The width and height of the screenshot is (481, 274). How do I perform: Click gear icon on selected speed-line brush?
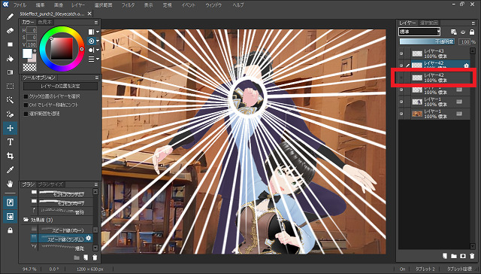pyautogui.click(x=89, y=238)
